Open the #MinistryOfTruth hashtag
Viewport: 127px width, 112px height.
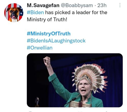pyautogui.click(x=49, y=34)
